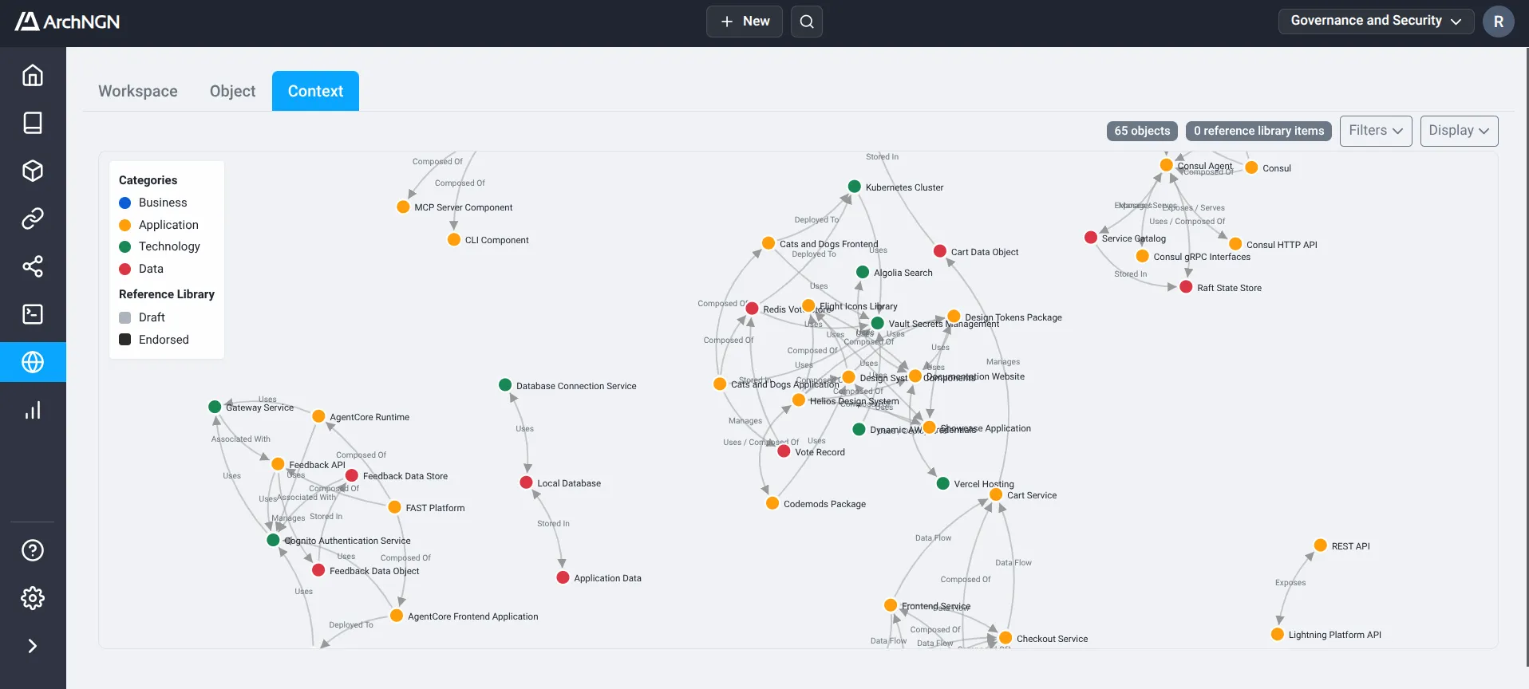This screenshot has width=1529, height=689.
Task: Select the Frontend Service node
Action: 891,605
